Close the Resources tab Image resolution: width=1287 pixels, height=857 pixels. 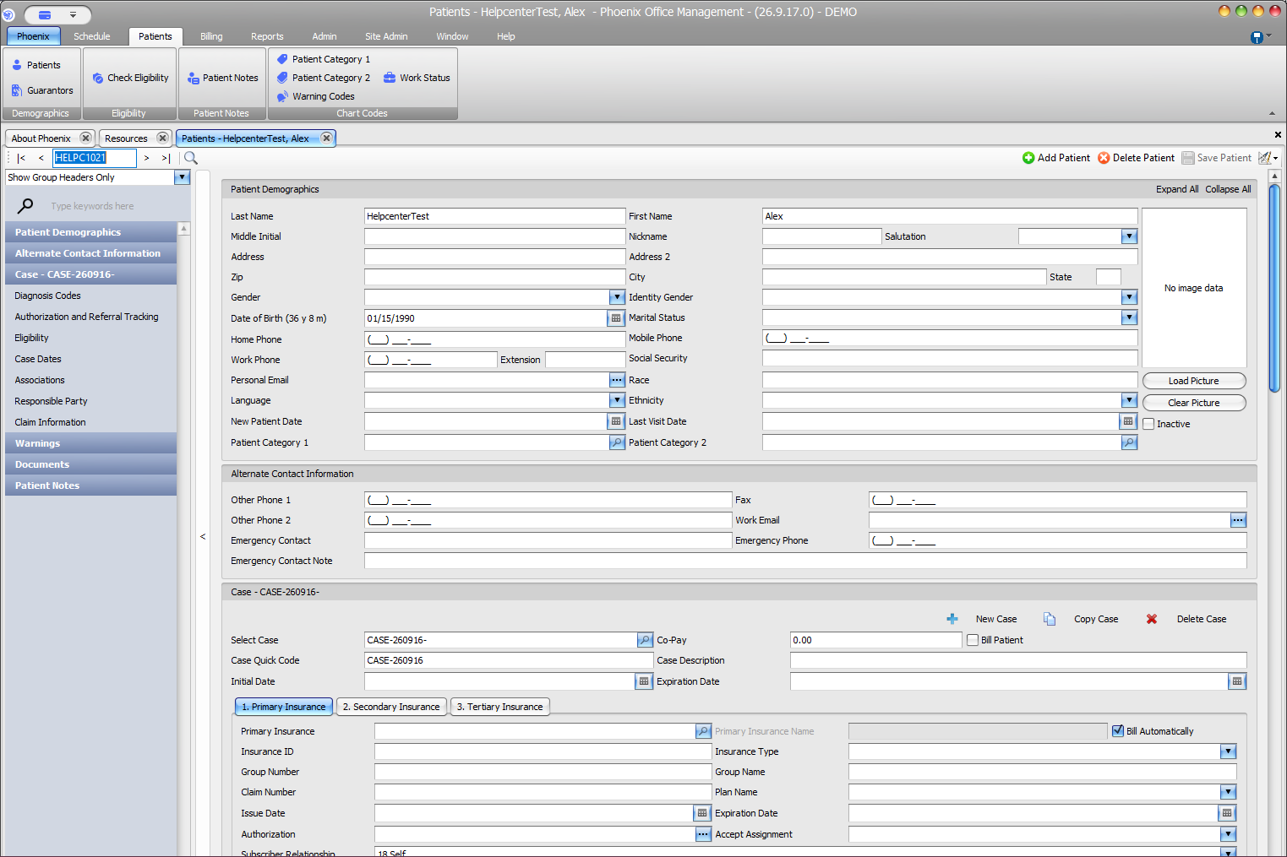pyautogui.click(x=162, y=138)
